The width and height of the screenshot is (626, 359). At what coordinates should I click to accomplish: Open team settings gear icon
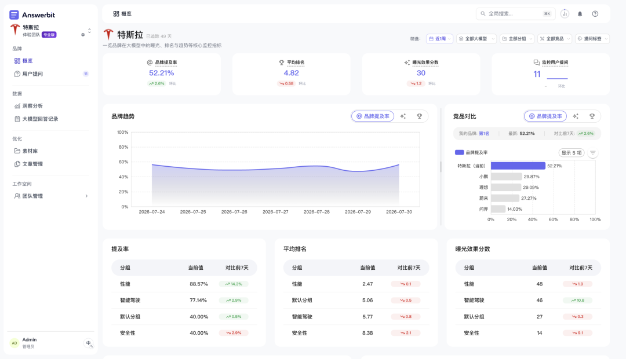pos(83,35)
